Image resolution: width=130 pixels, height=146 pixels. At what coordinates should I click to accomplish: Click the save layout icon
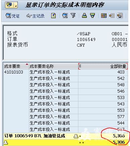[x=120, y=15]
